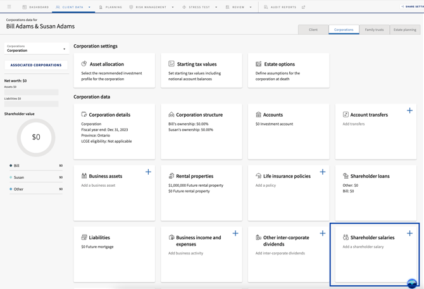The height and width of the screenshot is (289, 424).
Task: Click the Estate options icon
Action: coord(258,64)
